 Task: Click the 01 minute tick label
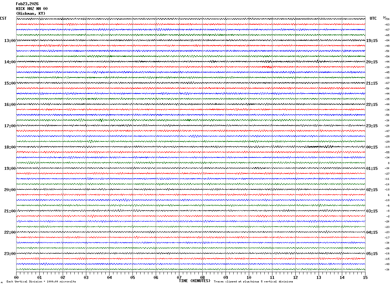39,277
